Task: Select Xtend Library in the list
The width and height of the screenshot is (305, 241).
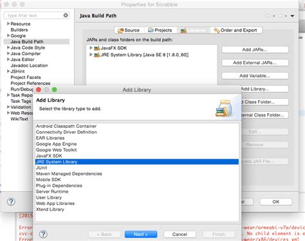Action: (x=137, y=210)
